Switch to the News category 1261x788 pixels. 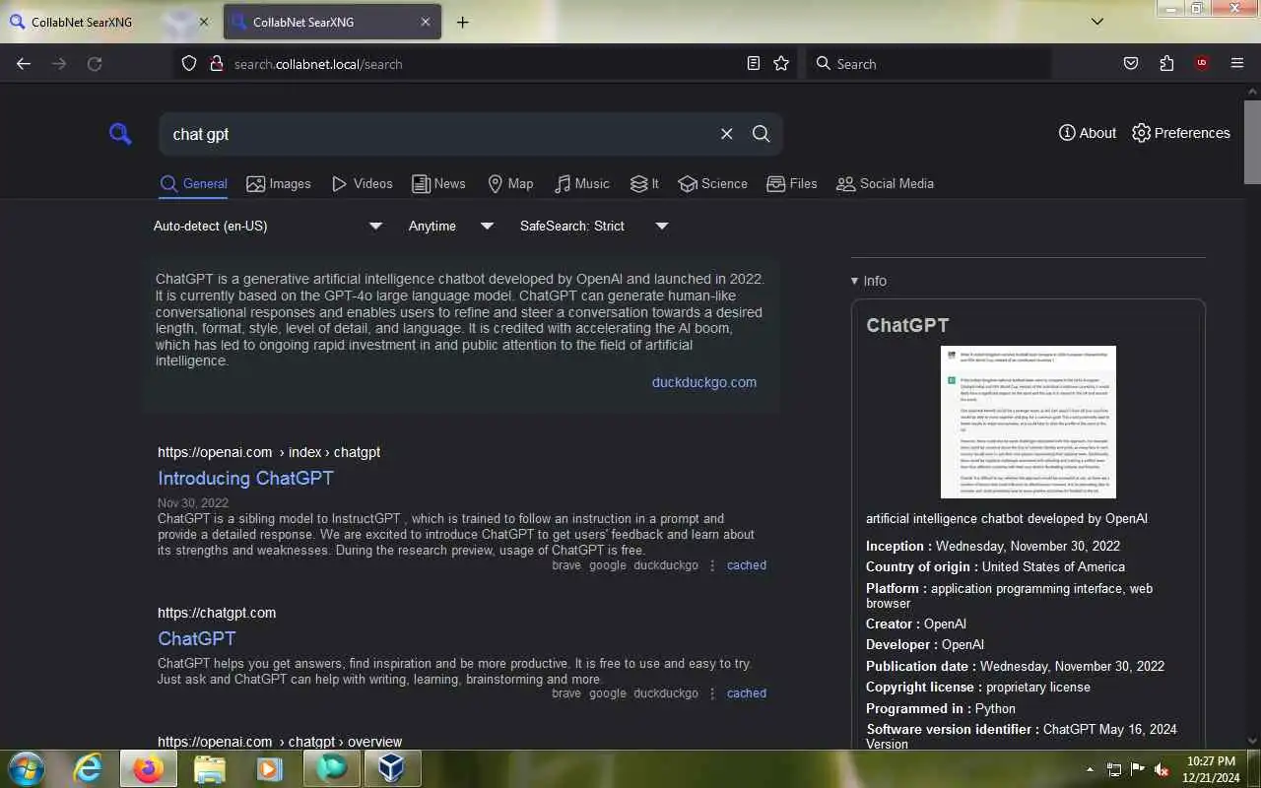click(x=438, y=183)
